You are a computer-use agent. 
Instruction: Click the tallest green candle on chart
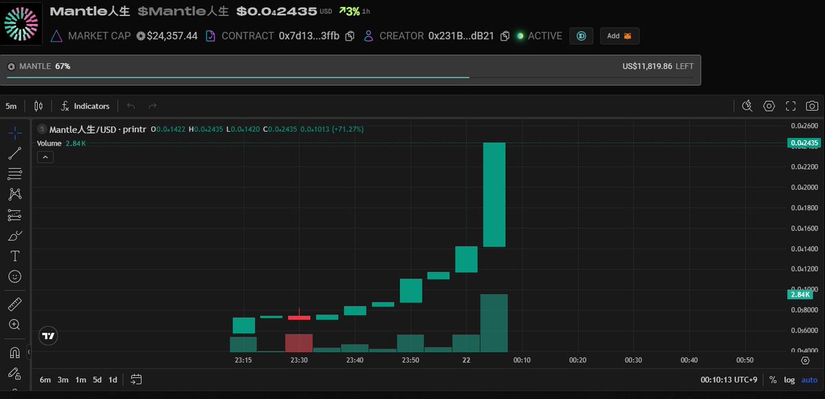tap(494, 194)
